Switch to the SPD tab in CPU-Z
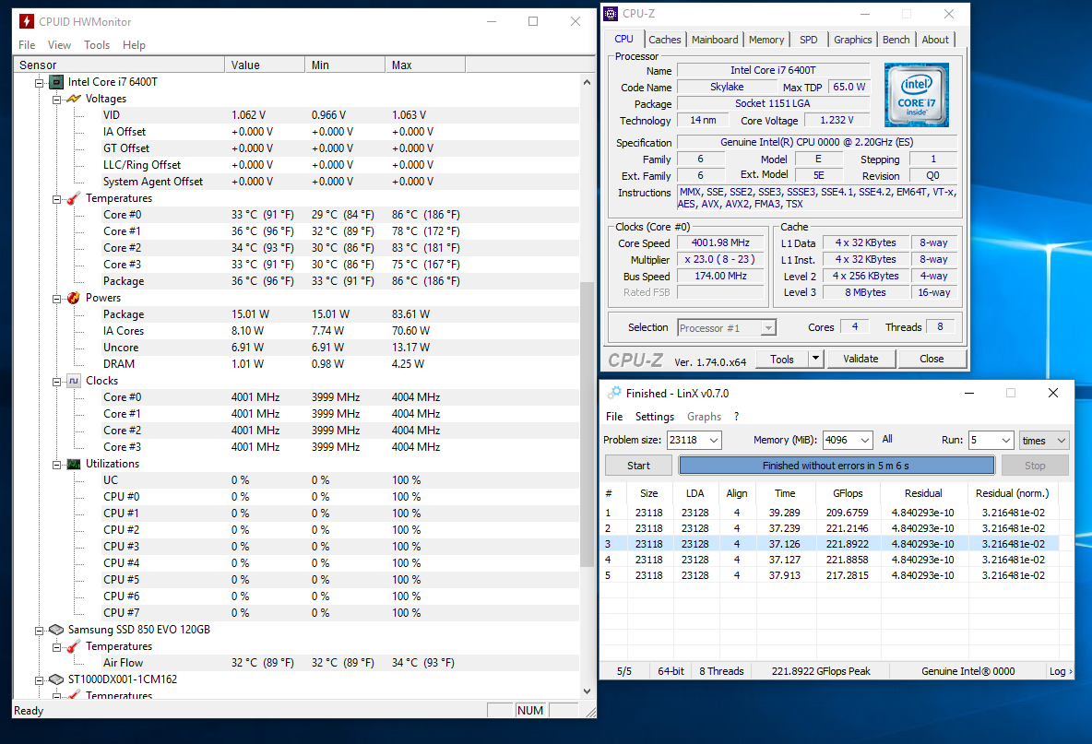1092x744 pixels. (809, 40)
